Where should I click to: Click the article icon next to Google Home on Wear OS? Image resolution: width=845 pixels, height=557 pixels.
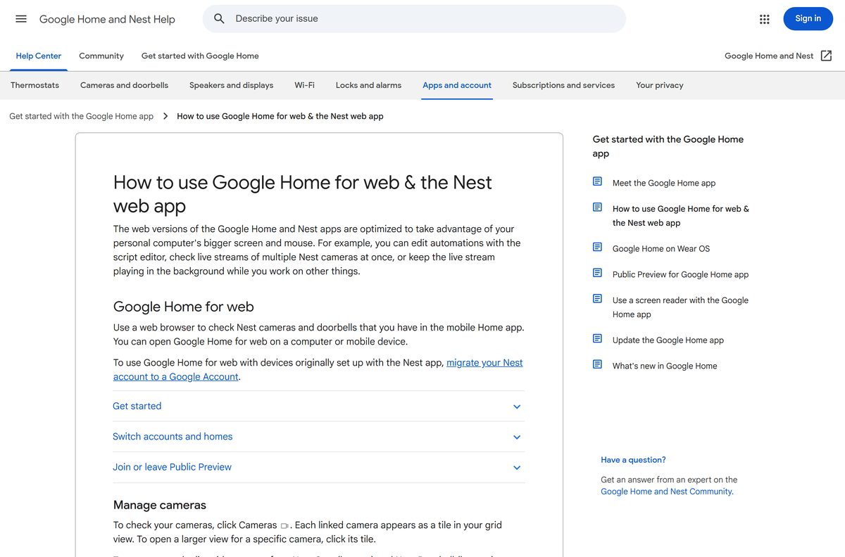point(597,247)
